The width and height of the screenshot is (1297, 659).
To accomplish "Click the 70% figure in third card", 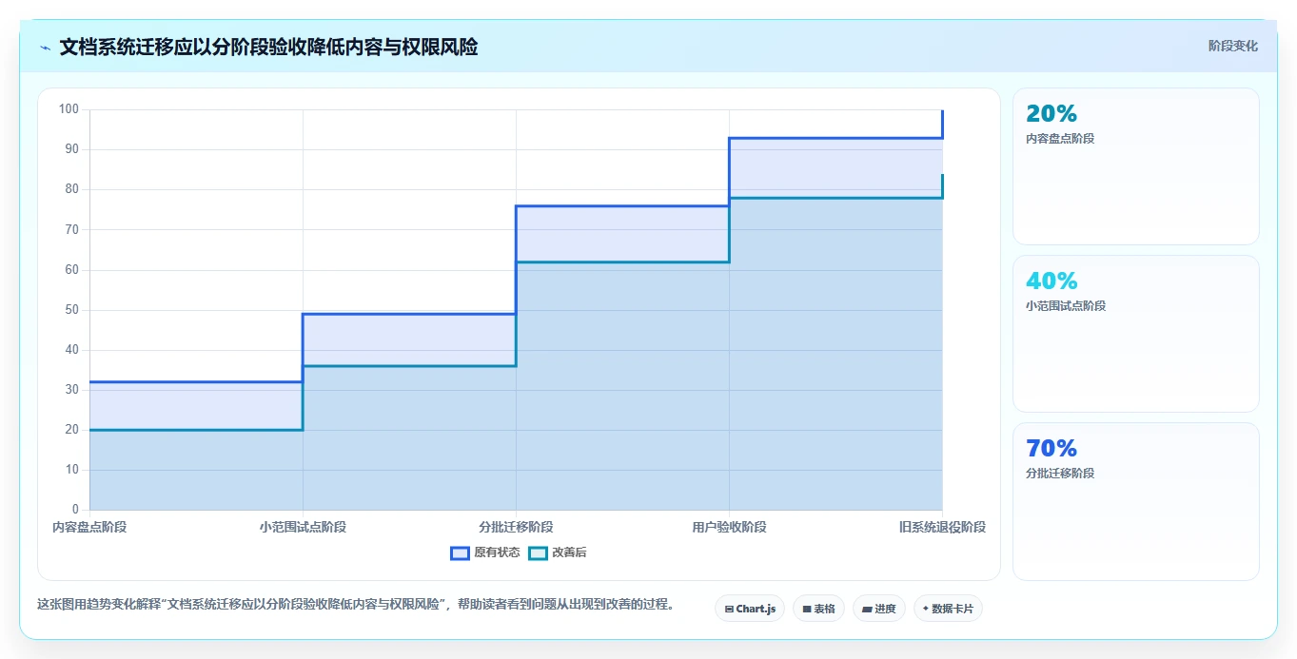I will click(1051, 449).
